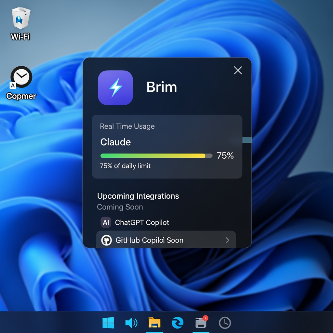
Task: Click the Claude service name
Action: pos(115,142)
